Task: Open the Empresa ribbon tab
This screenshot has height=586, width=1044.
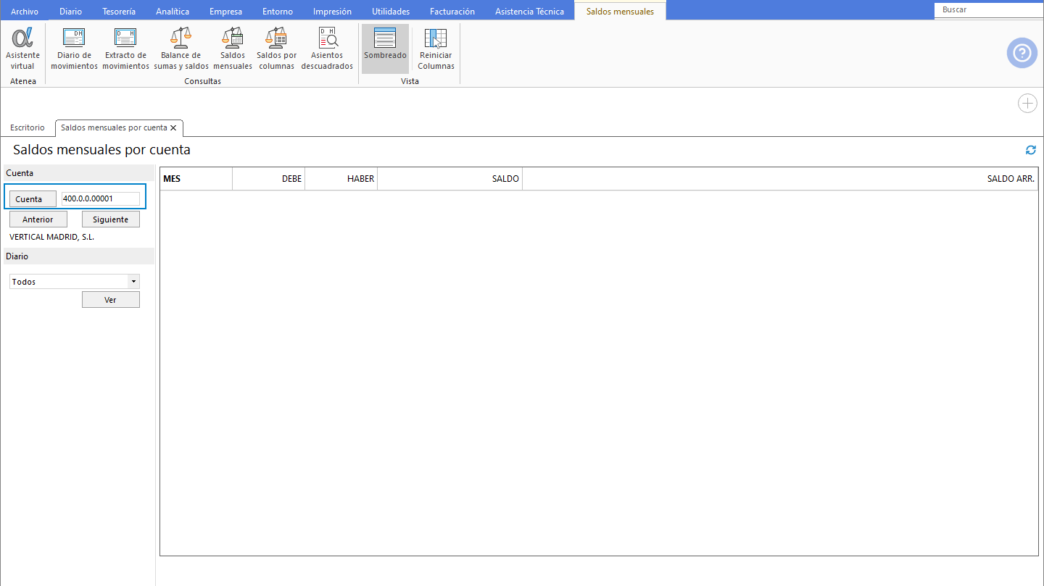Action: [225, 11]
